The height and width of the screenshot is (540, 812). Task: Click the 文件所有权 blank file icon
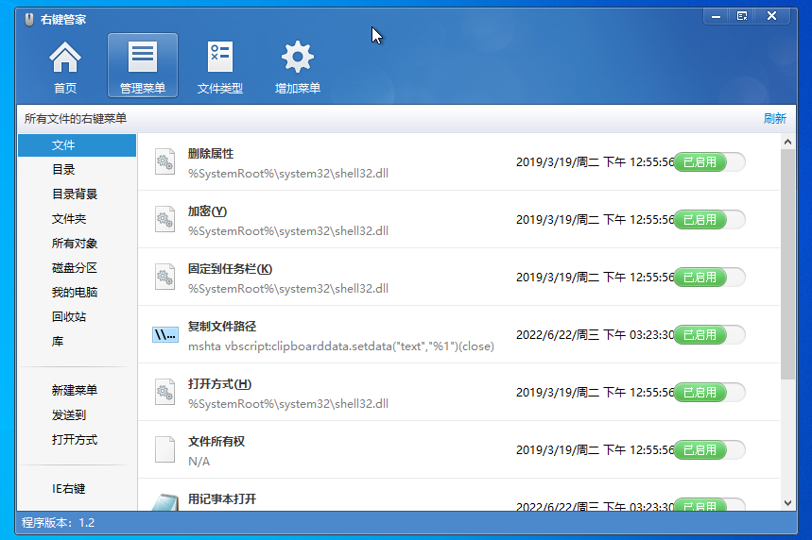pos(164,450)
